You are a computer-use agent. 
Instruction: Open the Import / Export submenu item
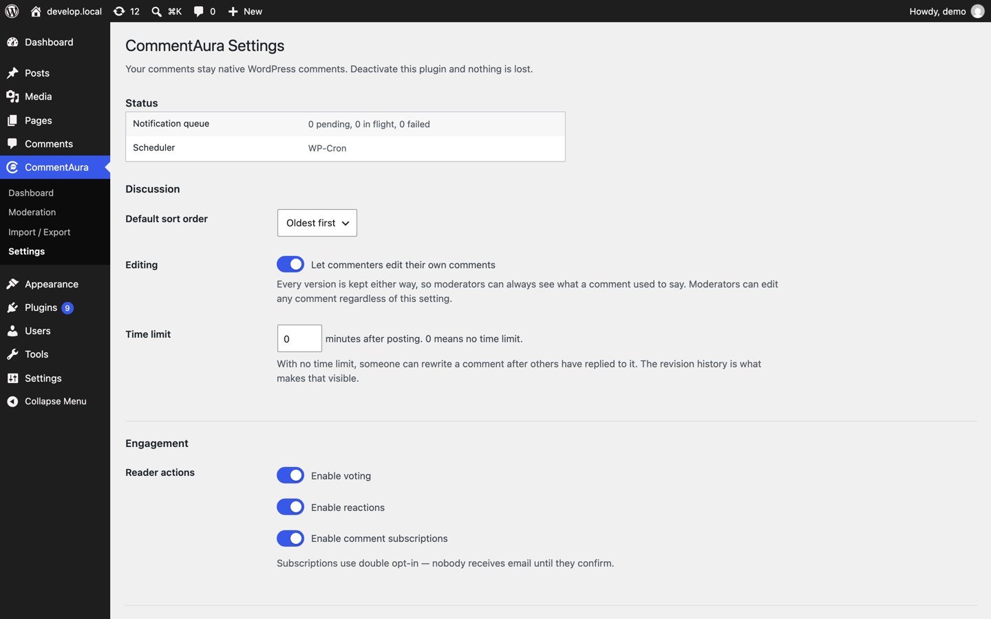tap(39, 232)
